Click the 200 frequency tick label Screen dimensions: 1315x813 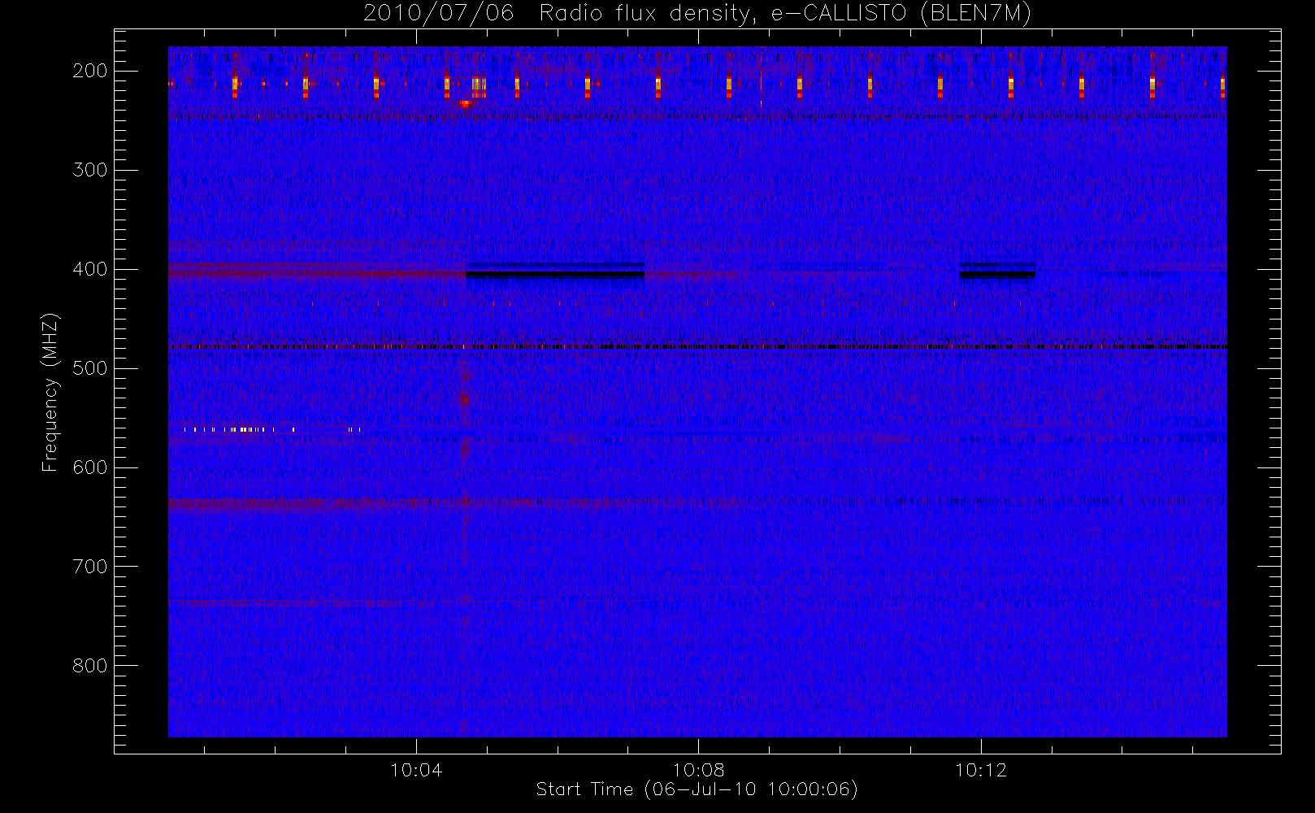pyautogui.click(x=90, y=71)
